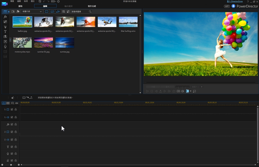Click the import media folder icon
Image resolution: width=259 pixels, height=167 pixels.
pyautogui.click(x=13, y=12)
